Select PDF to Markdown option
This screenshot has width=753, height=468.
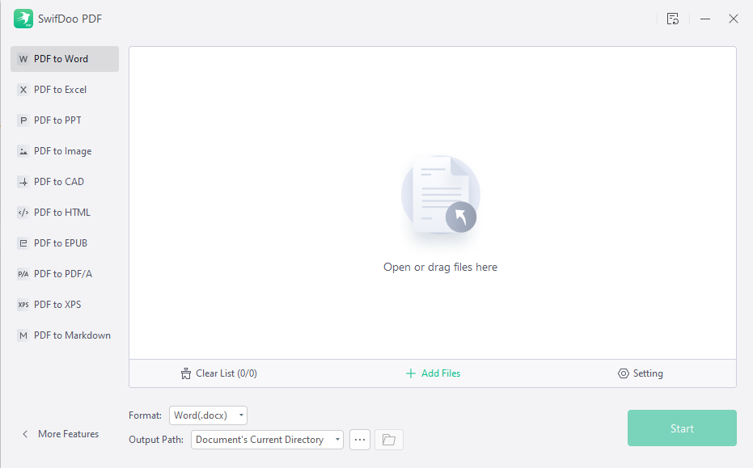point(72,335)
